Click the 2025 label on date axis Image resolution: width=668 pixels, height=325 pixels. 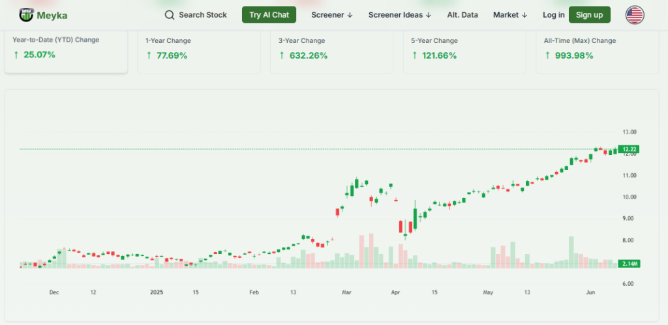156,293
